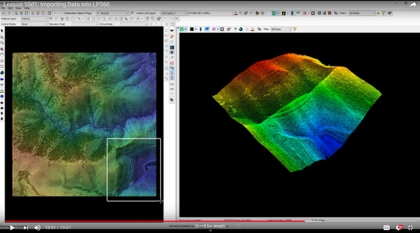The height and width of the screenshot is (233, 420).
Task: Click the trash delete icon beside Feature Layer
Action: 56,19
